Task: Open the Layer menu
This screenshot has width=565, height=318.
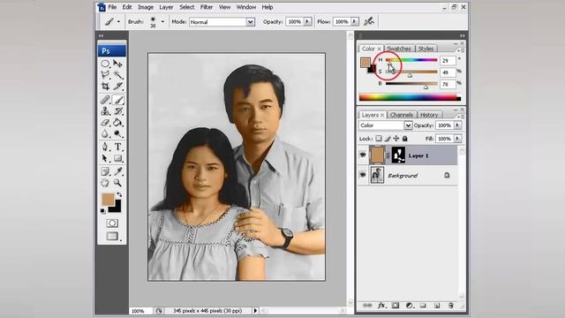Action: click(x=166, y=7)
